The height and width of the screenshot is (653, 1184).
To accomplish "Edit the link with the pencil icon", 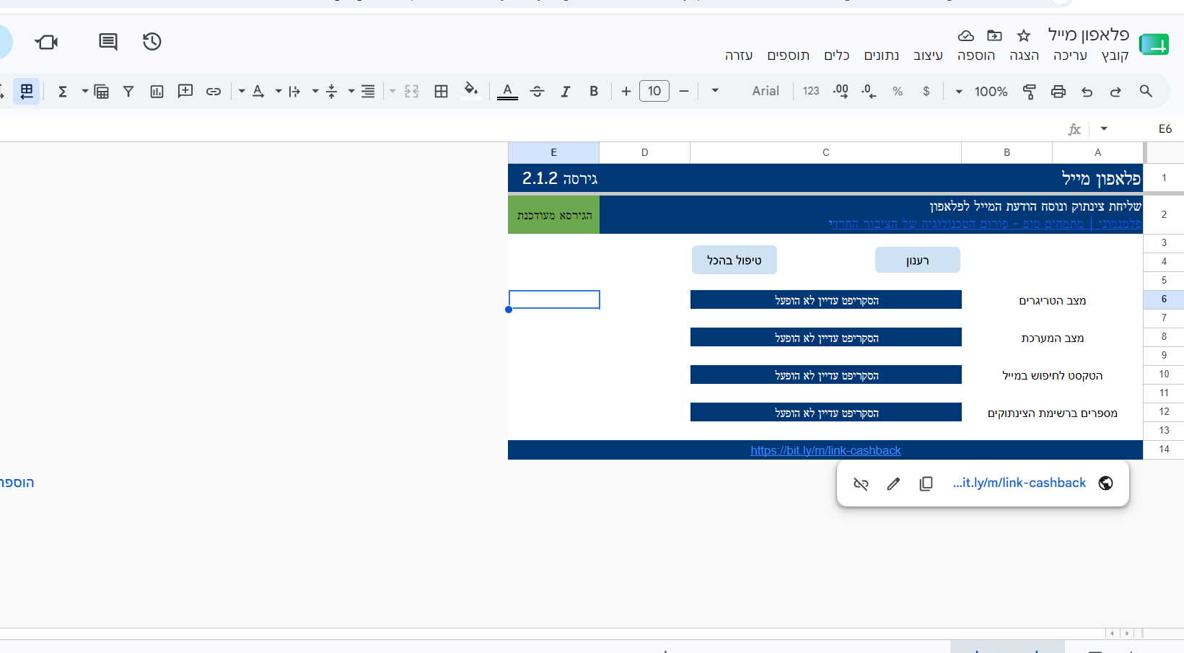I will coord(893,483).
